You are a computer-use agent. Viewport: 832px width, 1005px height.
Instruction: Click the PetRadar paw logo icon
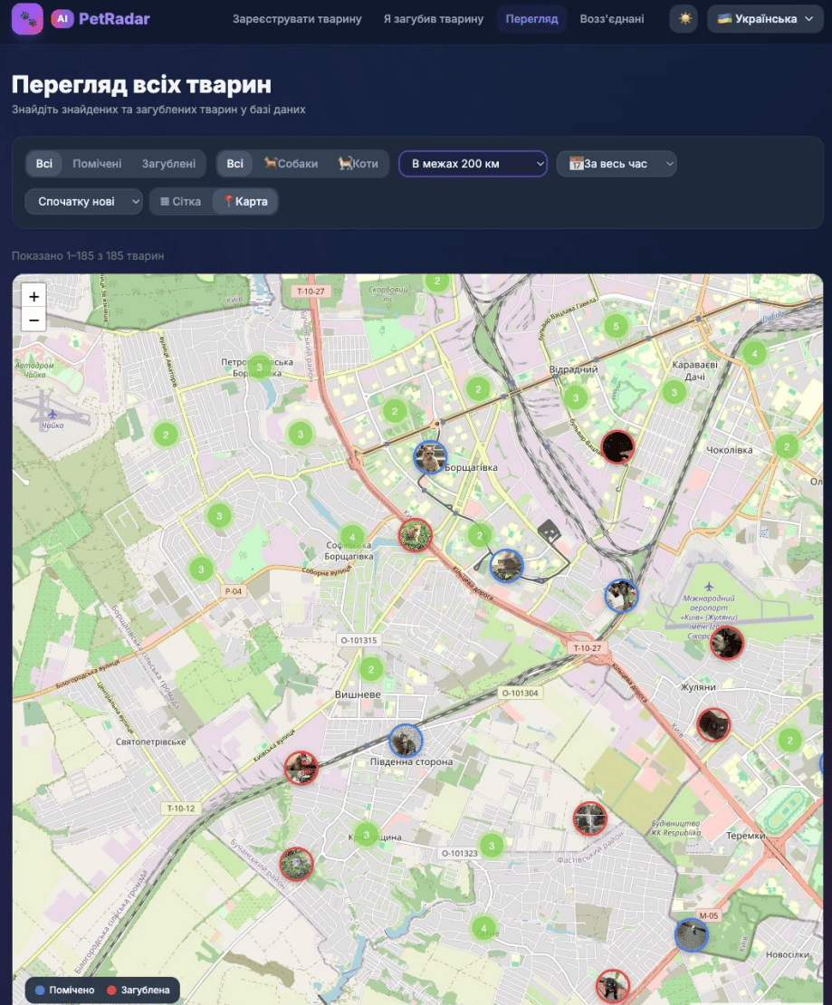[27, 18]
